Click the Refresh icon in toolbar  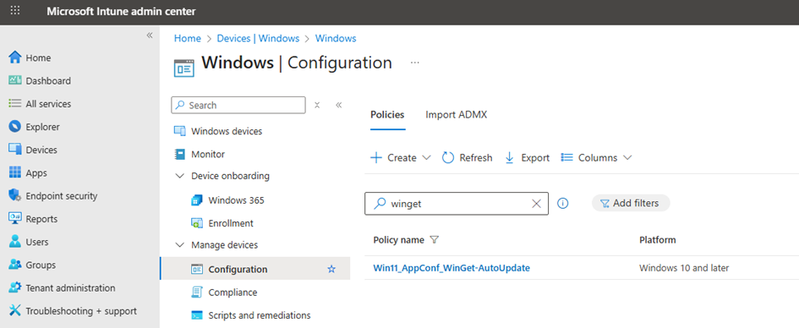click(x=448, y=157)
